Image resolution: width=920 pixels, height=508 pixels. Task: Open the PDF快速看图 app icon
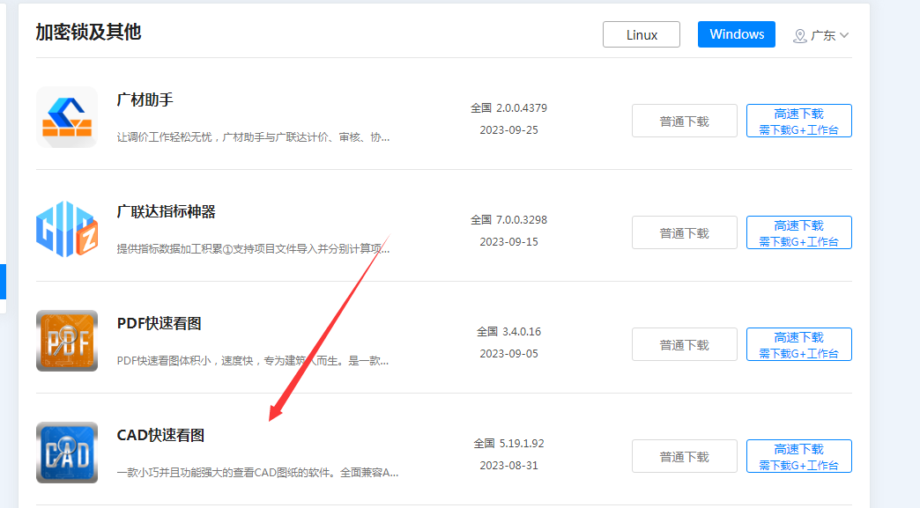[x=67, y=341]
